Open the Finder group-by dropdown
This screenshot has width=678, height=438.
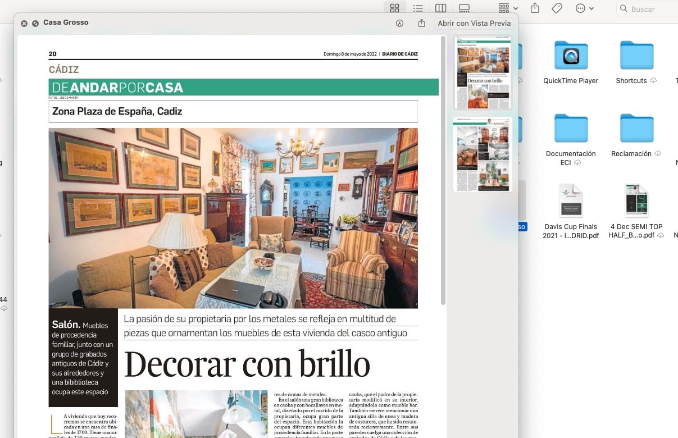(x=508, y=8)
